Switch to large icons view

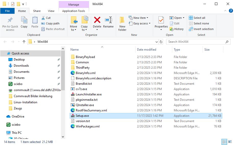click(x=230, y=142)
